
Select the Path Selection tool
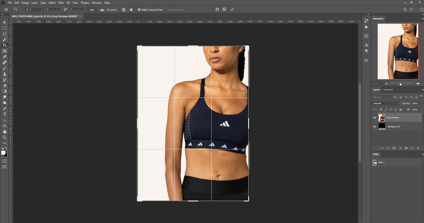pyautogui.click(x=5, y=120)
